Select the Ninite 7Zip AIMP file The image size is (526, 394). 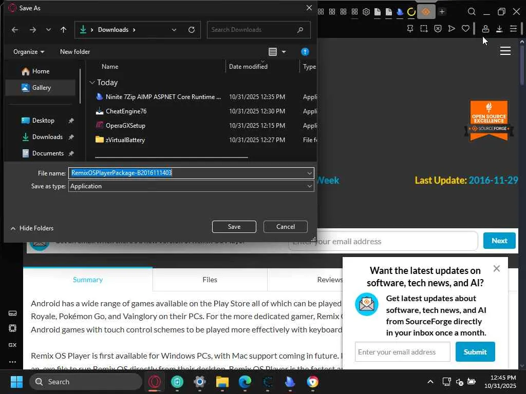[163, 97]
